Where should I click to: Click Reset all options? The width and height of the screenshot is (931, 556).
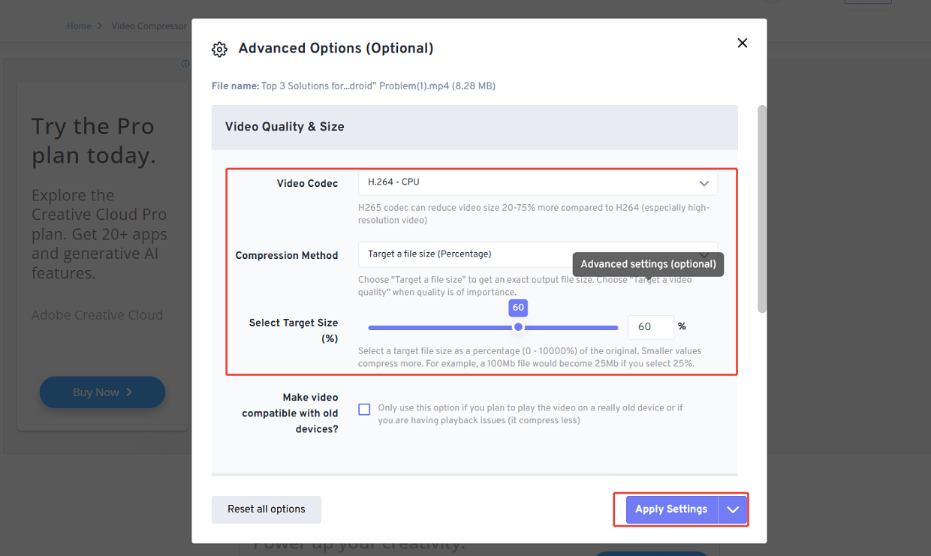266,509
